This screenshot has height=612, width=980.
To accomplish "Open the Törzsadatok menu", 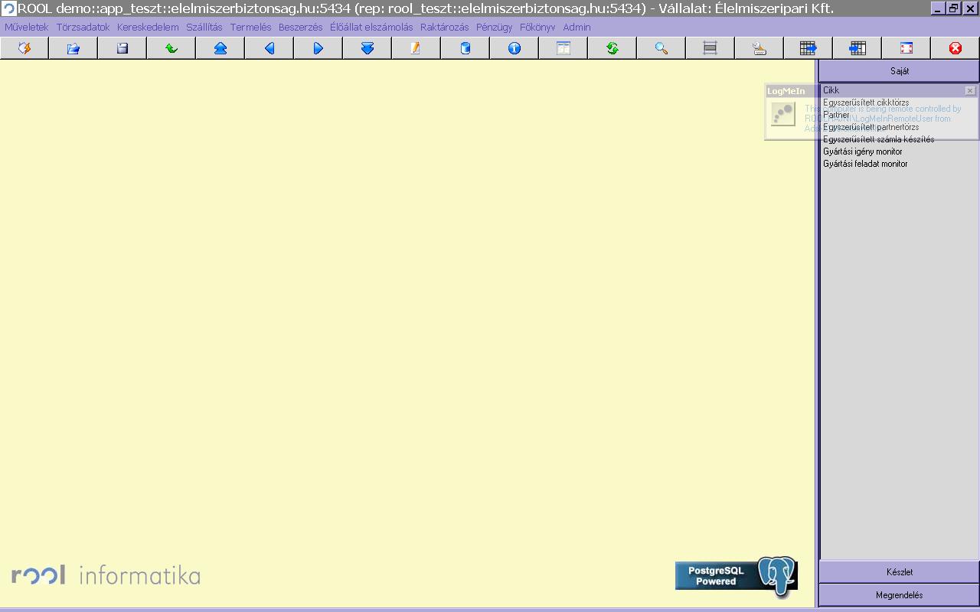I will click(x=83, y=27).
